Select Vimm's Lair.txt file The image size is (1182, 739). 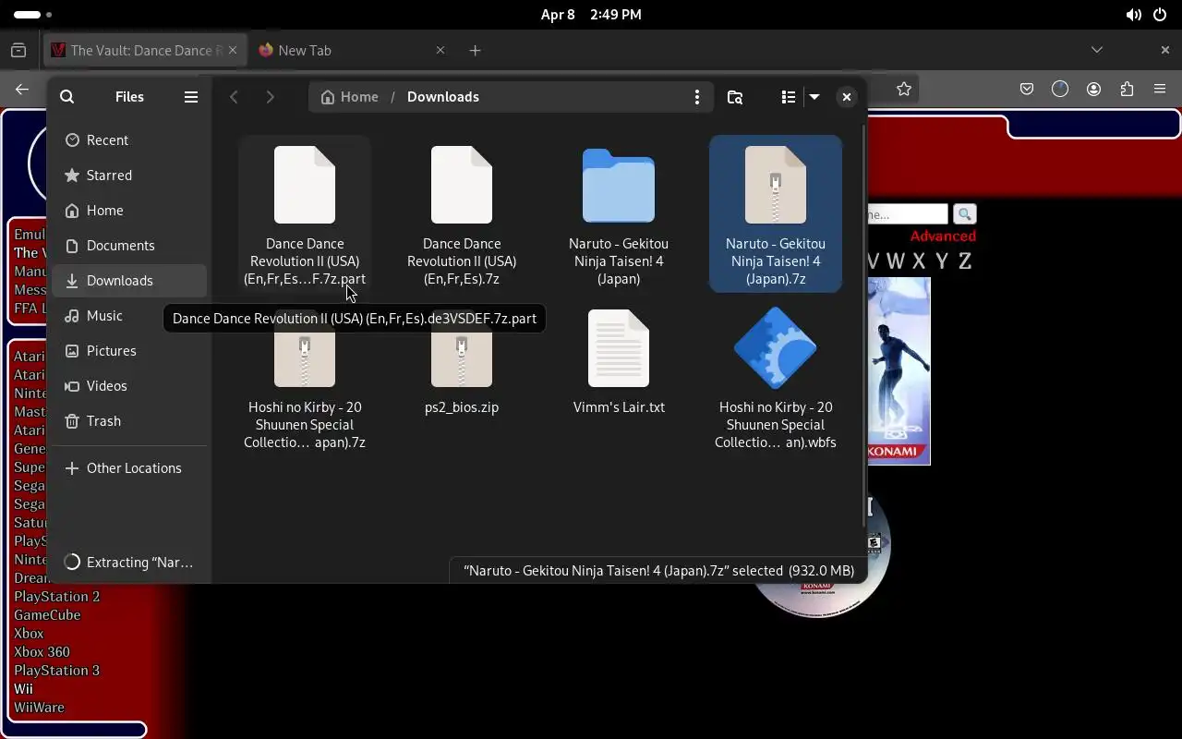point(619,363)
